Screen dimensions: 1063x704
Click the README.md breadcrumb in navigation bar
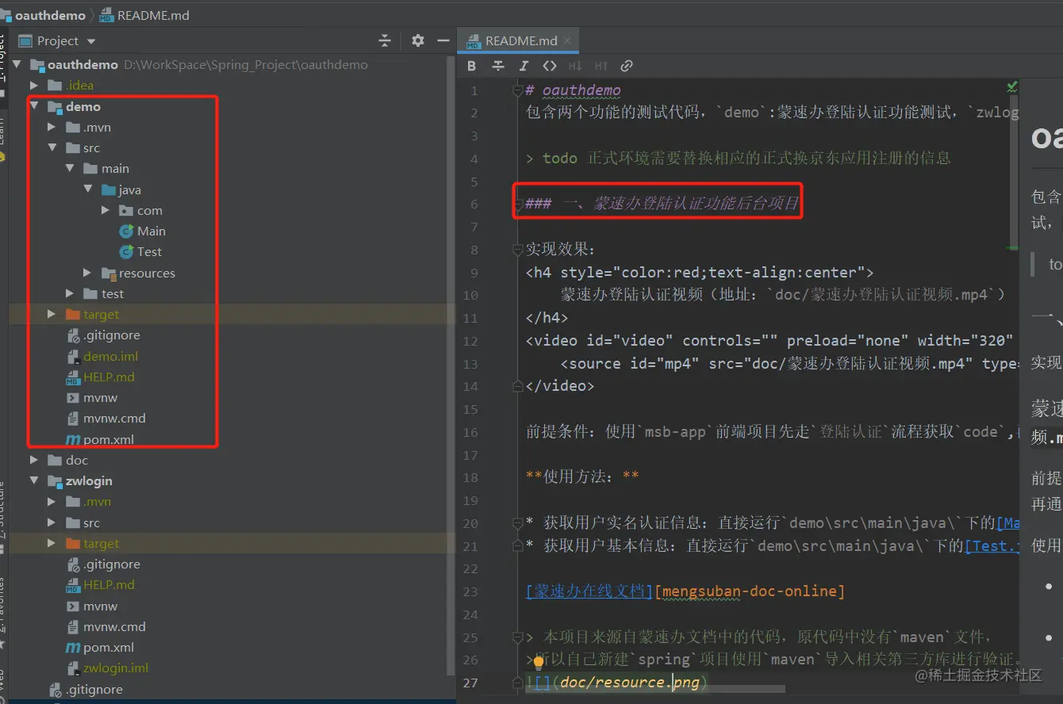144,15
